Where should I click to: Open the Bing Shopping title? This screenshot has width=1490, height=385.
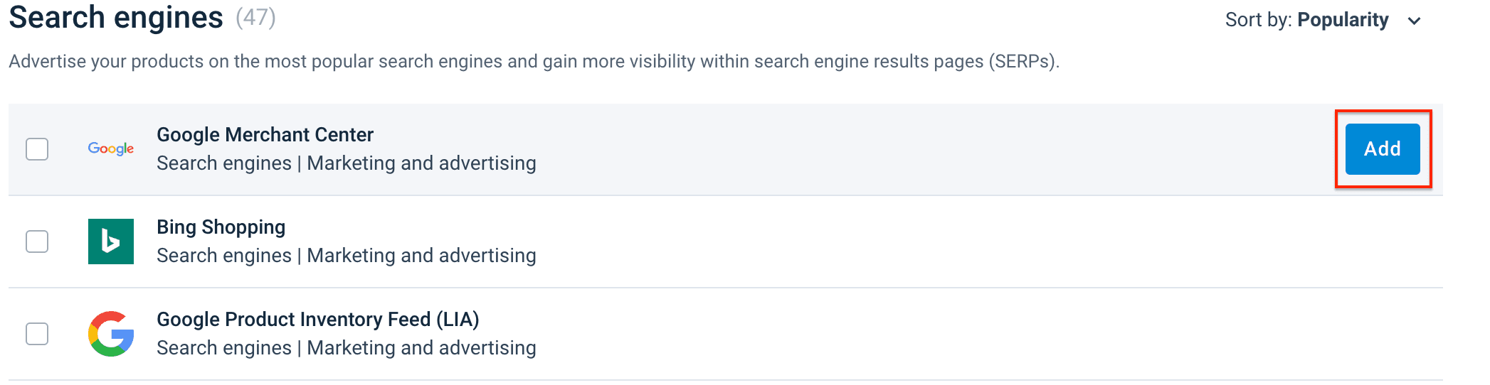(x=221, y=227)
